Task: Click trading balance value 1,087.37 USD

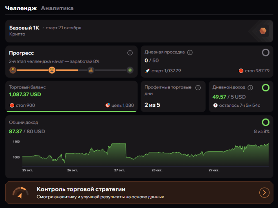Action: (x=25, y=94)
